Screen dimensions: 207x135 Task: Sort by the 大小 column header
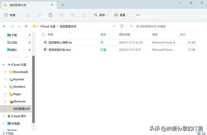click(182, 34)
